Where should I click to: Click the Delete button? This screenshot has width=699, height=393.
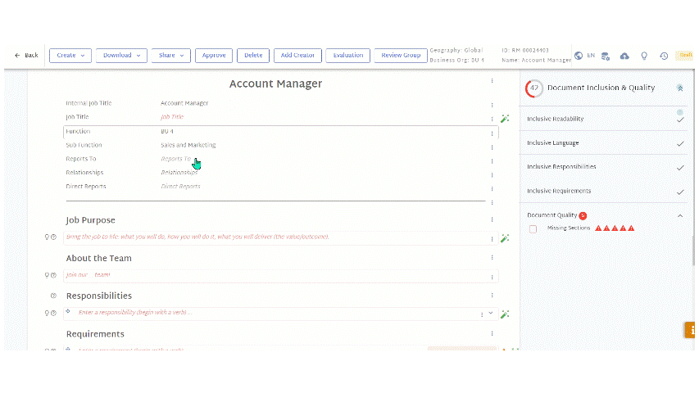pyautogui.click(x=253, y=55)
